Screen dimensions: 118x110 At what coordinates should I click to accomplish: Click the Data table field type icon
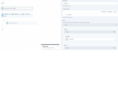67,39
